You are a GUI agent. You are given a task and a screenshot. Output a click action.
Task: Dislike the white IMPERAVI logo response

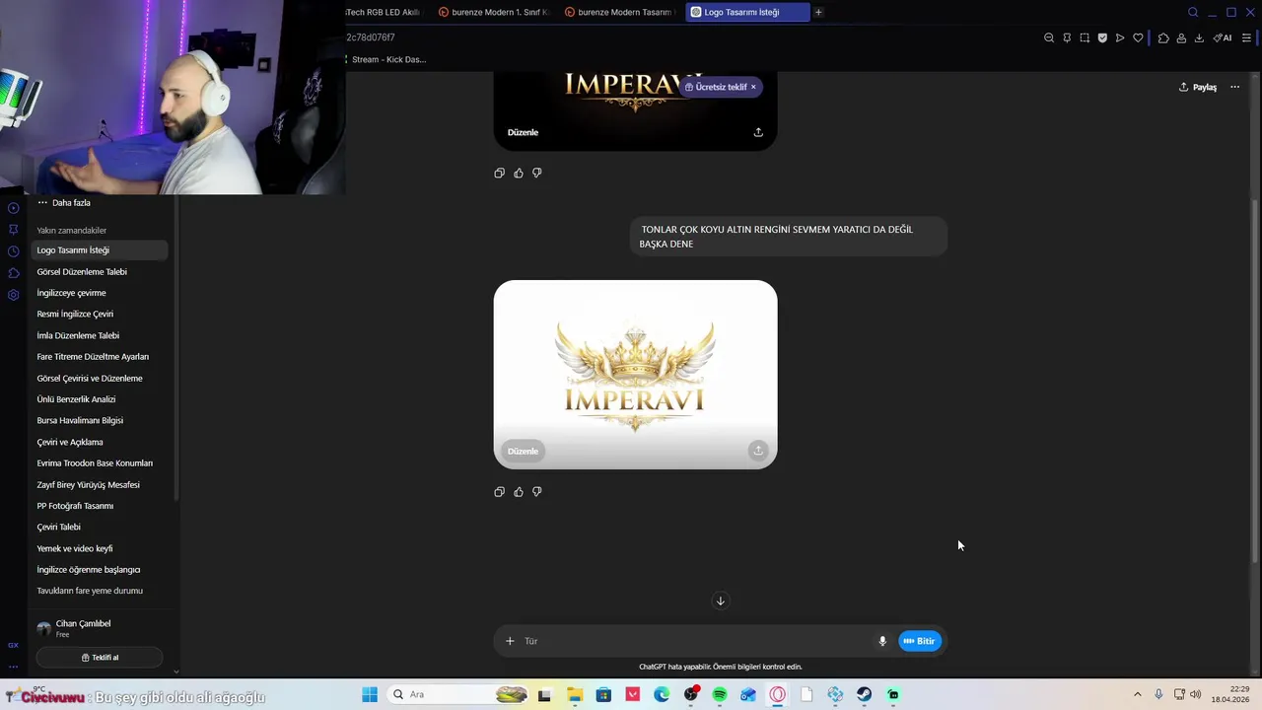[537, 492]
